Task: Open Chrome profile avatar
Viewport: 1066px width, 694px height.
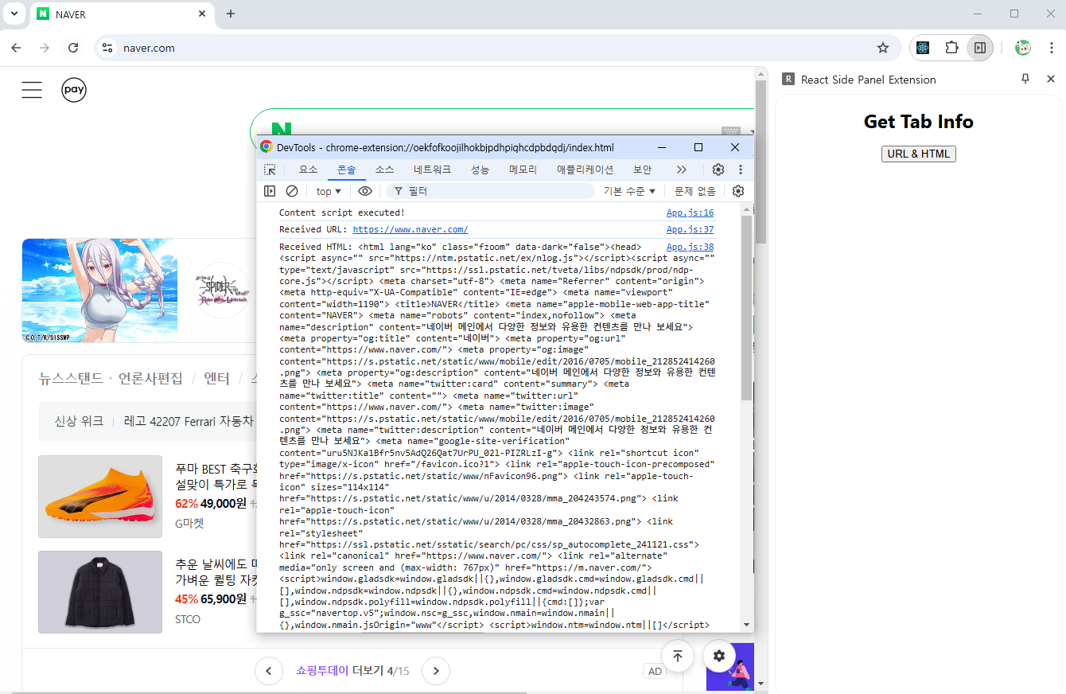Action: (1023, 48)
